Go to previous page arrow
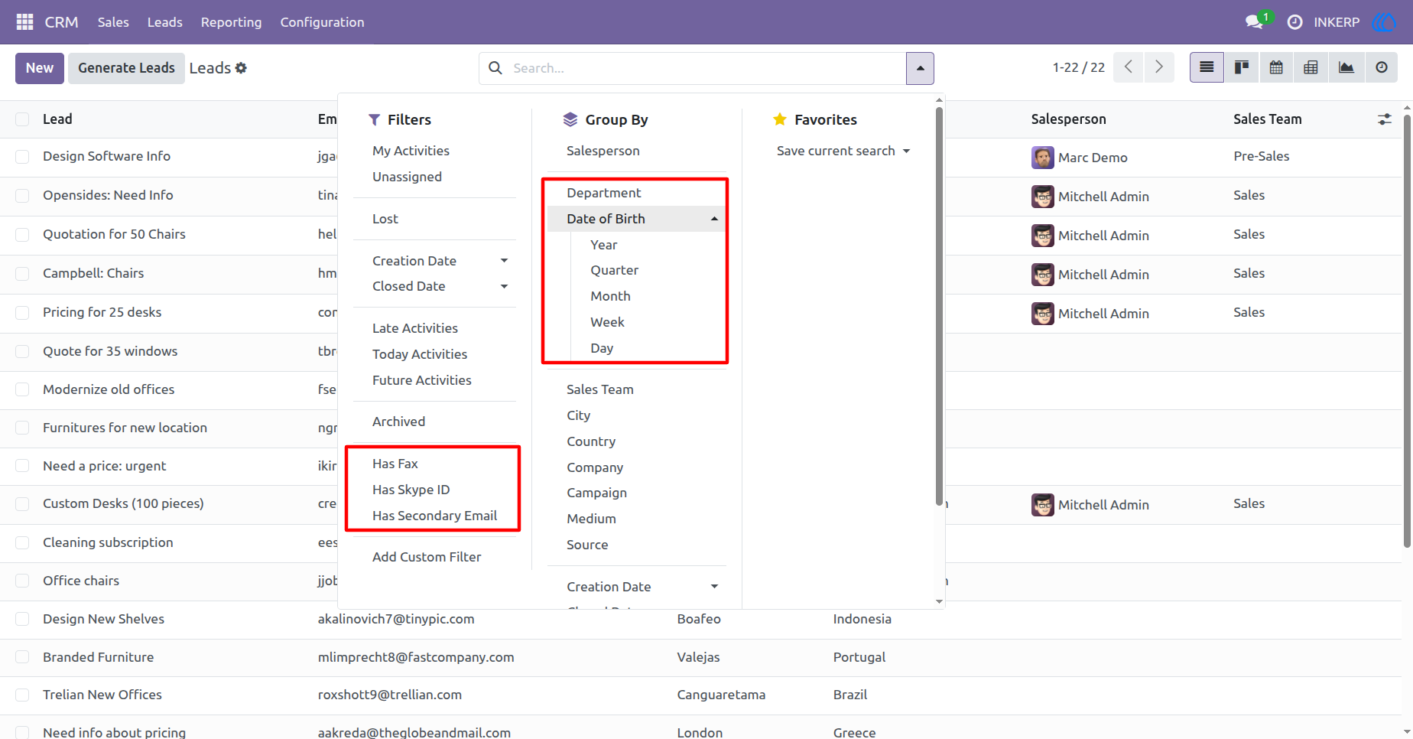1413x739 pixels. point(1129,67)
